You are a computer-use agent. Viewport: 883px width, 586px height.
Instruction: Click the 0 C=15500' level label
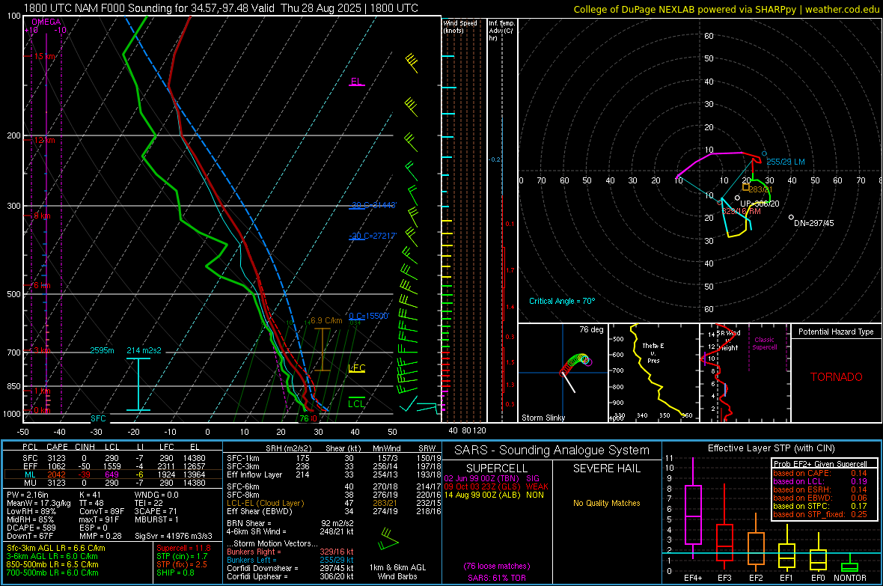(x=369, y=316)
